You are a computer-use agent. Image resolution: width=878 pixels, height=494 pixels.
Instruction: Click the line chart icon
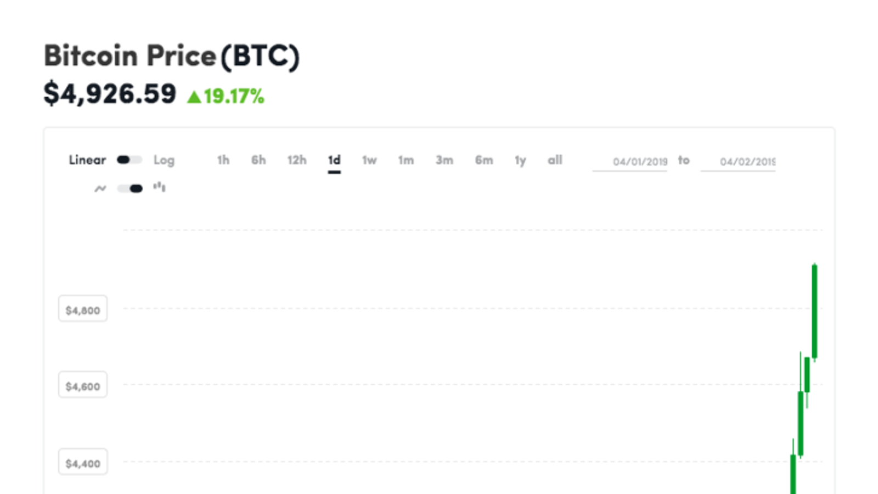pyautogui.click(x=100, y=189)
